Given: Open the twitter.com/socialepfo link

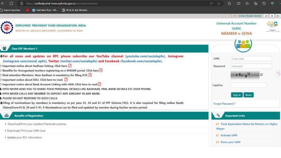Looking at the screenshot, I should [79, 61].
